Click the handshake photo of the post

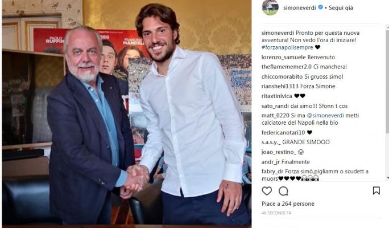(127, 113)
